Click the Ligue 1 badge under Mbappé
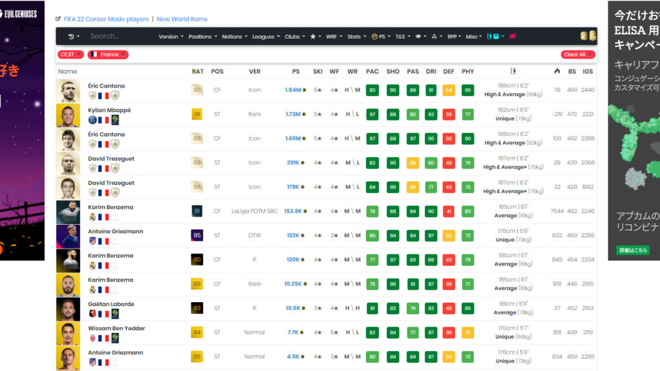Screen dimensions: 660x371 (x=115, y=120)
